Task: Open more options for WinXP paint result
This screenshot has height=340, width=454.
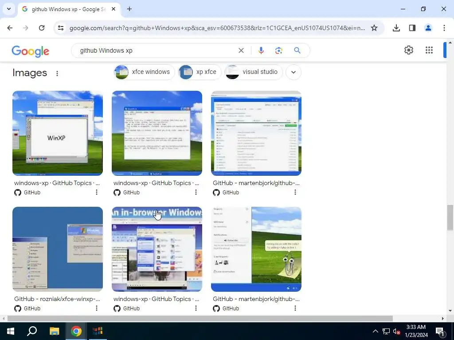Action: click(96, 192)
